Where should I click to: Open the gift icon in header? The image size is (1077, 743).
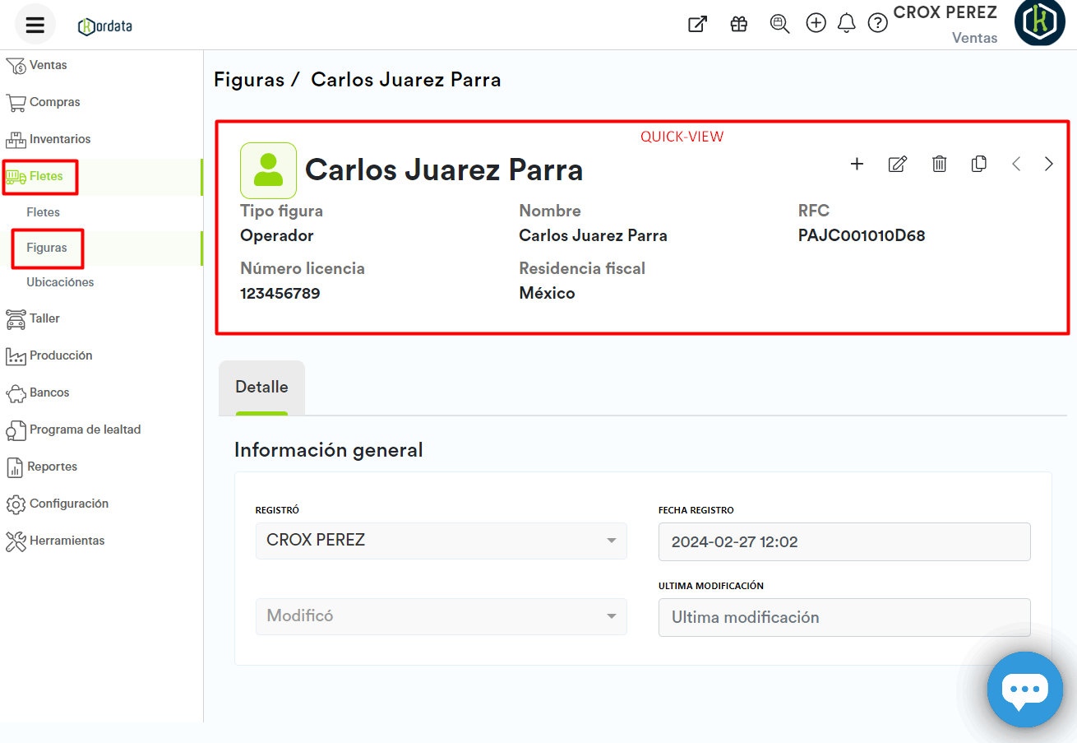738,24
